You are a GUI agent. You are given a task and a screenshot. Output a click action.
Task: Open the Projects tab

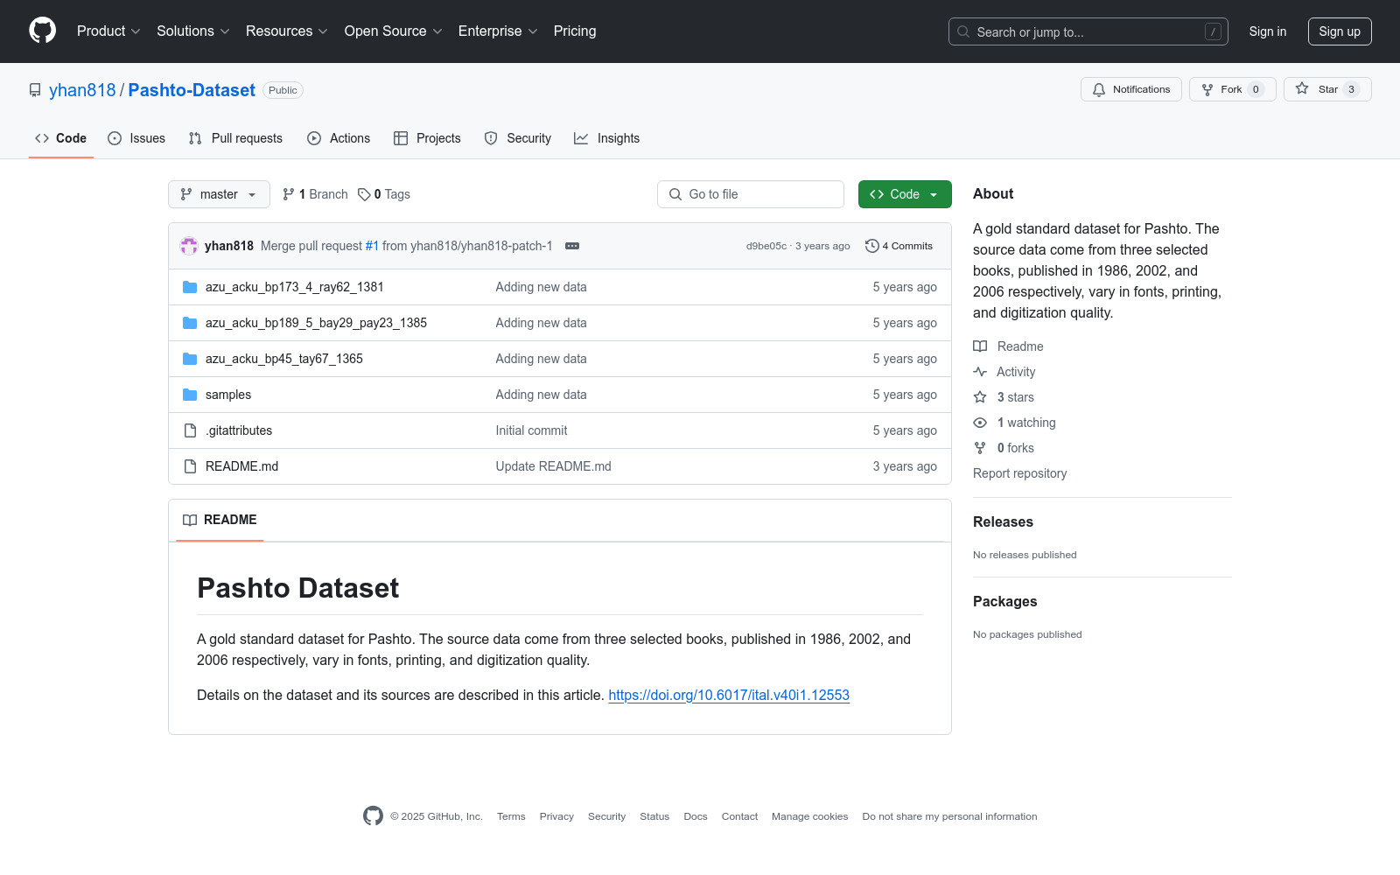coord(427,138)
